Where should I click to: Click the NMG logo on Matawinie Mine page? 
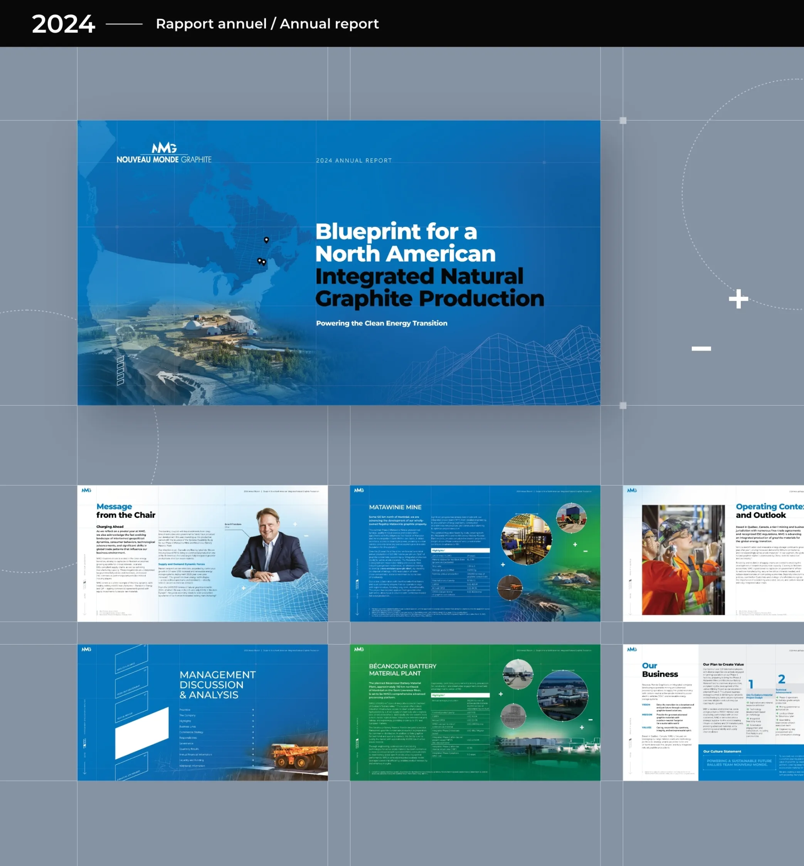click(358, 490)
